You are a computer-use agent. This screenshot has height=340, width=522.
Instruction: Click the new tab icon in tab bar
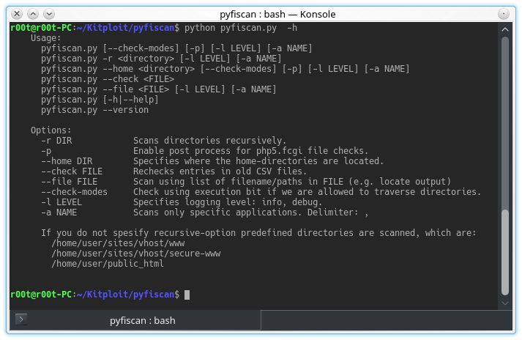tap(21, 319)
